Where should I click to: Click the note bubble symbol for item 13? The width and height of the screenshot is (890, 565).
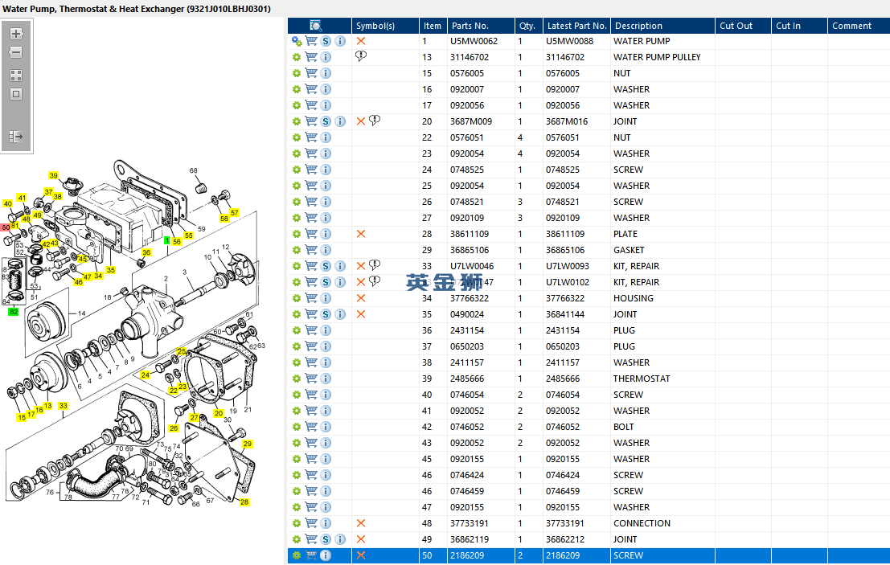tap(361, 57)
